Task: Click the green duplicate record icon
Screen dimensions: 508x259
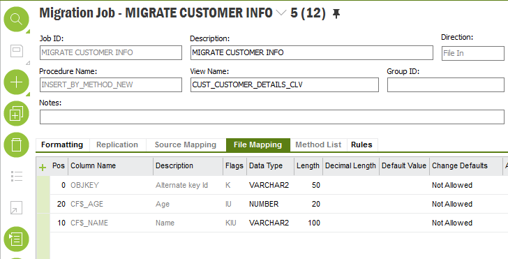Action: 16,114
